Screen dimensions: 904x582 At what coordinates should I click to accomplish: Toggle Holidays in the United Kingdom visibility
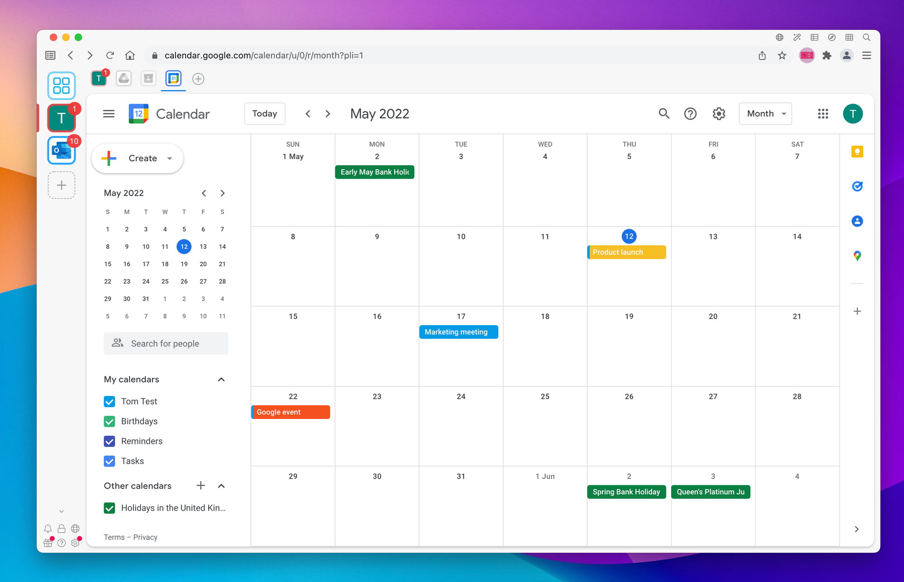coord(110,508)
